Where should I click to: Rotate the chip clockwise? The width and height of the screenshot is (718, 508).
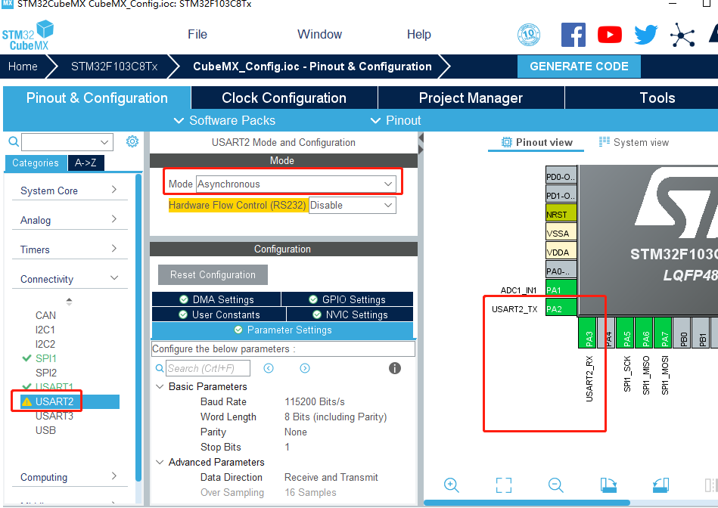pyautogui.click(x=608, y=485)
